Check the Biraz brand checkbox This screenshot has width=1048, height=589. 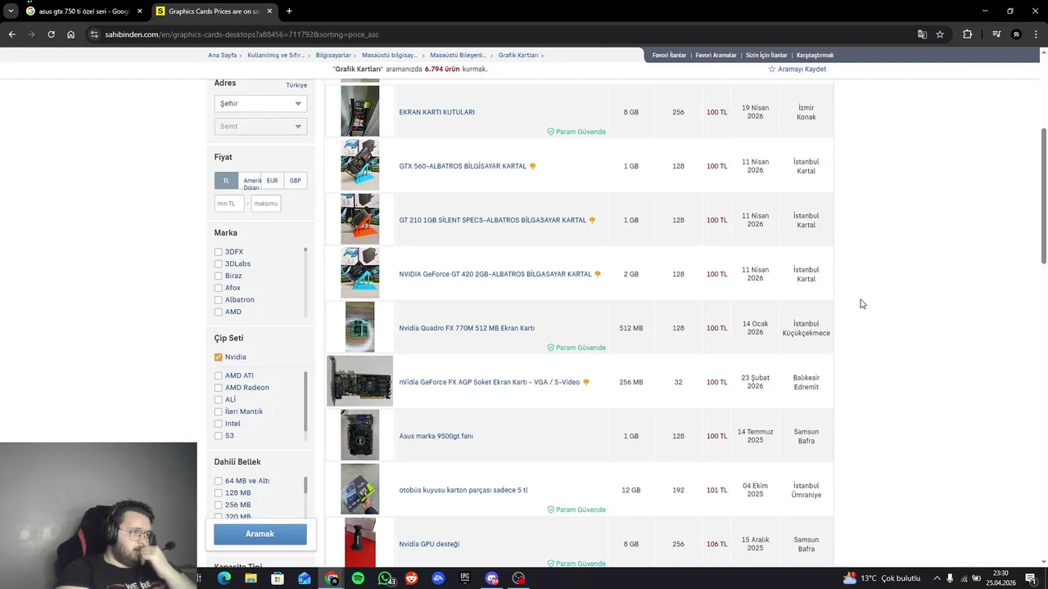(219, 276)
